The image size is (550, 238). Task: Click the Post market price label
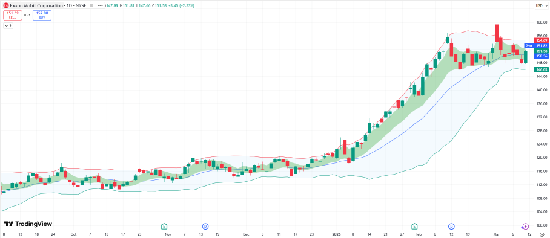tap(529, 46)
